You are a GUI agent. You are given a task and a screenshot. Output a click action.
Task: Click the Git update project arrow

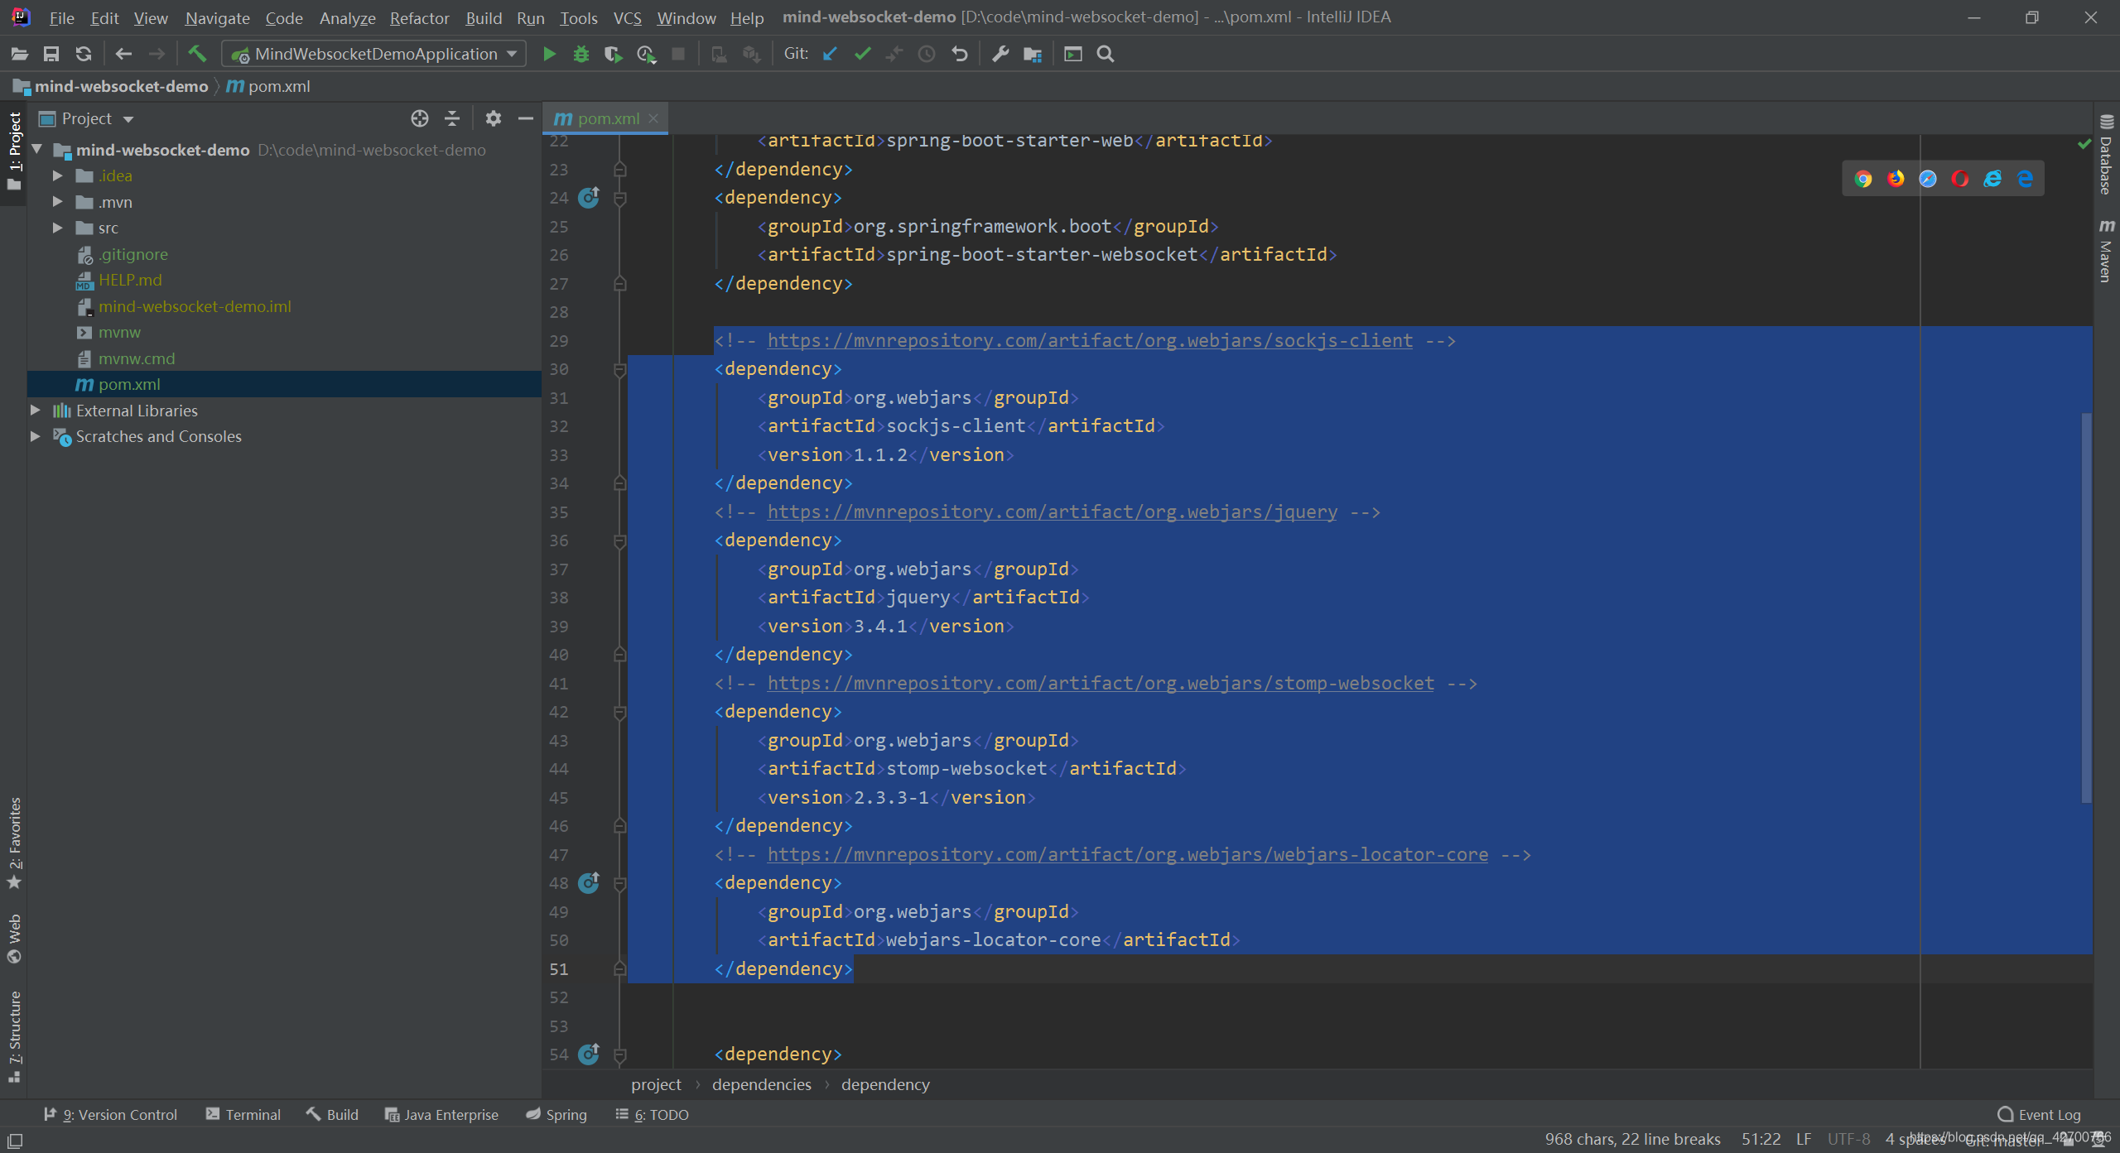[830, 54]
